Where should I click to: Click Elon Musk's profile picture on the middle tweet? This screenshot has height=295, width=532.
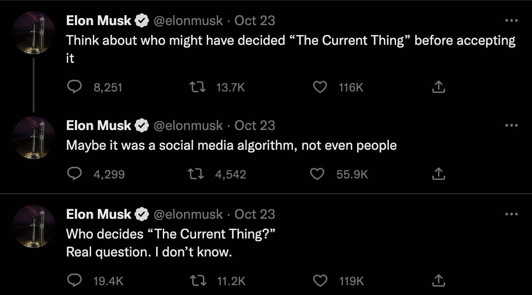point(34,137)
